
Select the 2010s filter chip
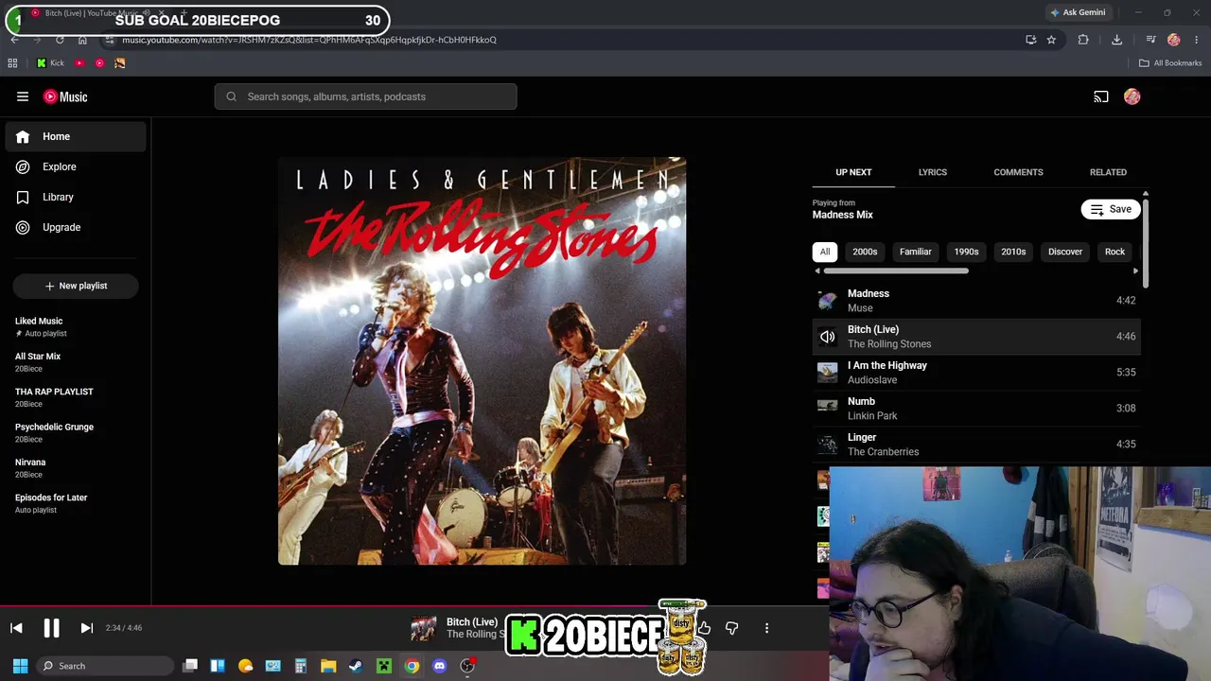pyautogui.click(x=1013, y=252)
